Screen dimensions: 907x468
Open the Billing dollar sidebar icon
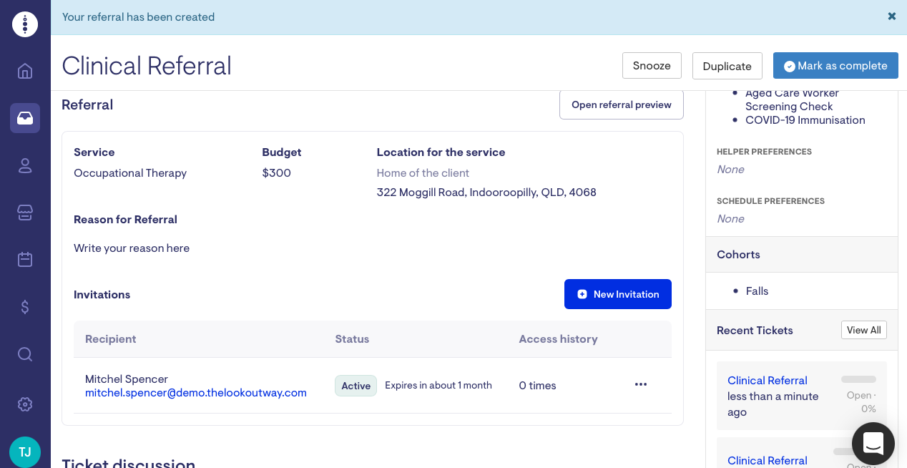25,307
